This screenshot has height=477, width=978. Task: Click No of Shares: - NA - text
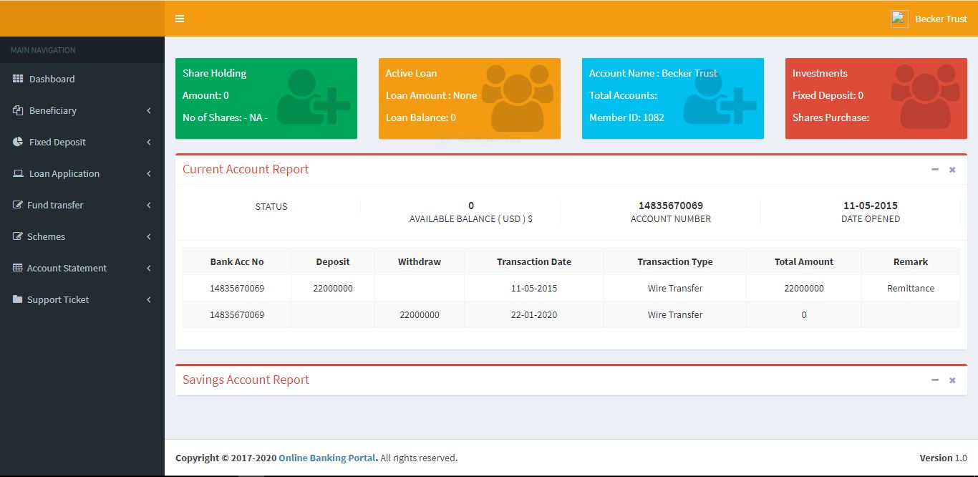(225, 117)
